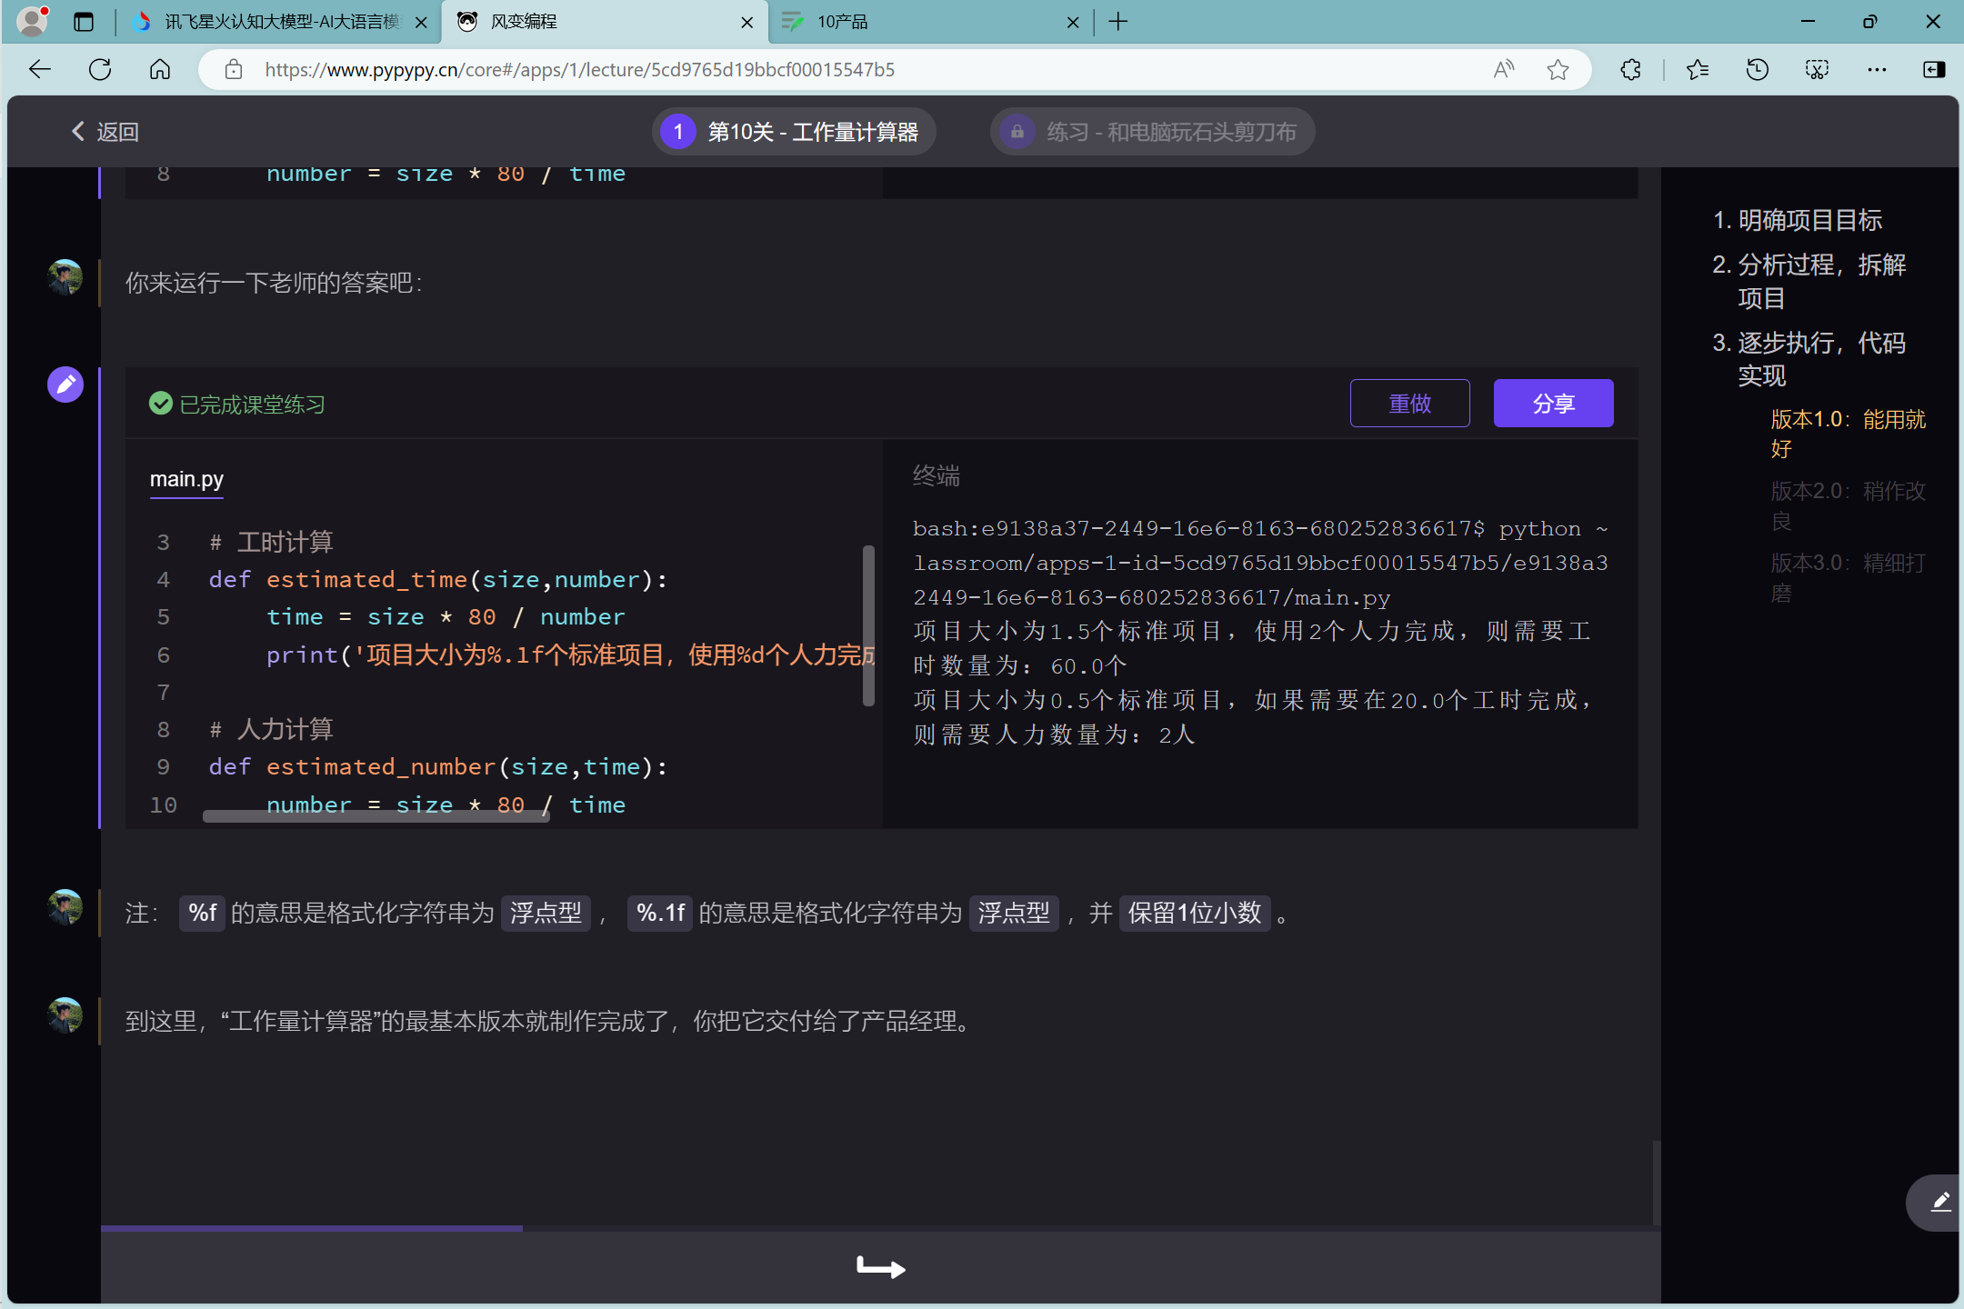Open the tab actions menu icon
The width and height of the screenshot is (1964, 1309).
click(x=84, y=22)
